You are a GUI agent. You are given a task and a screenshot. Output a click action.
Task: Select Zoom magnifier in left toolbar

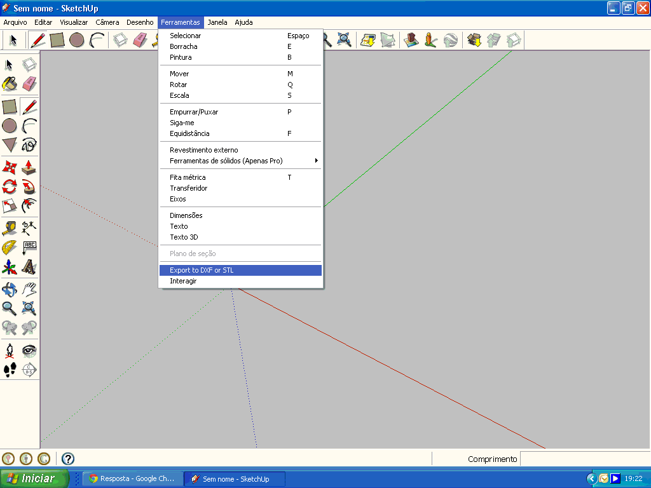(x=10, y=308)
